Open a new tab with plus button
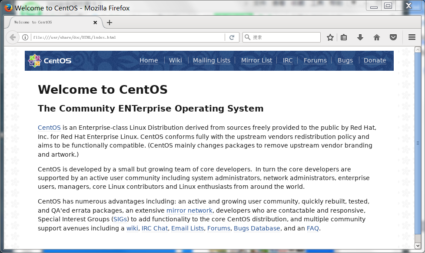Screen dimensions: 425x253 point(109,23)
